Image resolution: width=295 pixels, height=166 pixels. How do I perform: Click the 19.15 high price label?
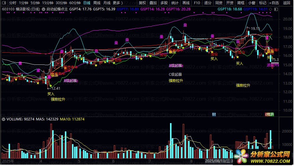click(x=255, y=29)
